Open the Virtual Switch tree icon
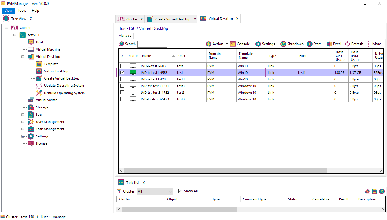The image size is (387, 220). point(31,100)
